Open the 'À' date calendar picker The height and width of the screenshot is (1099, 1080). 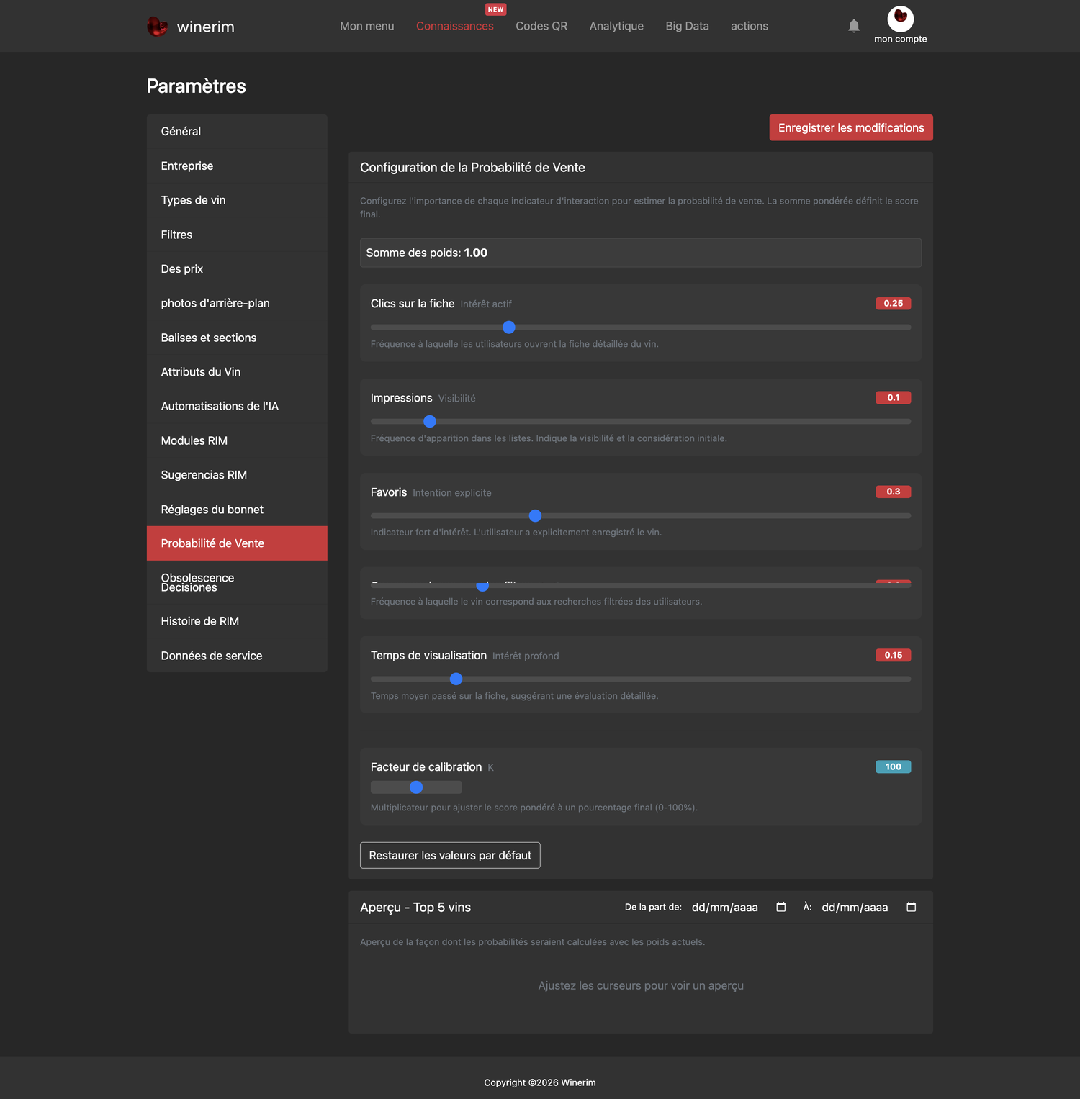pyautogui.click(x=912, y=907)
